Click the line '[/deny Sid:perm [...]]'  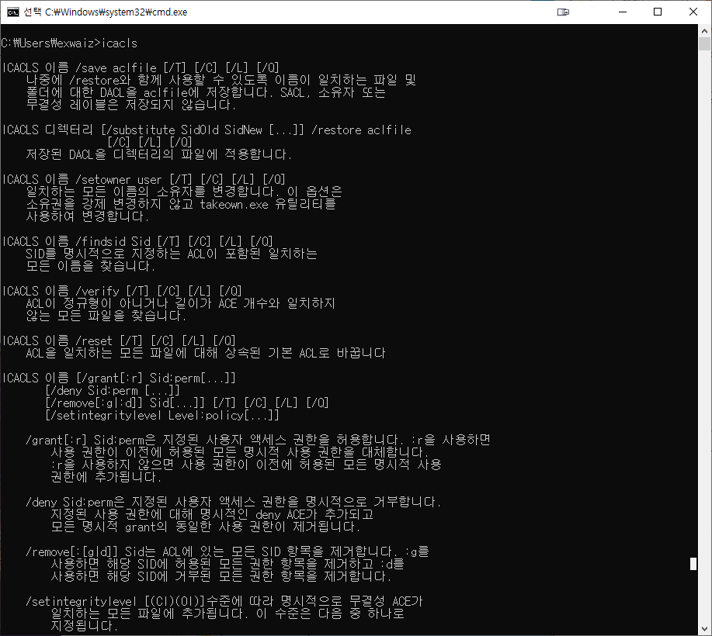click(113, 390)
